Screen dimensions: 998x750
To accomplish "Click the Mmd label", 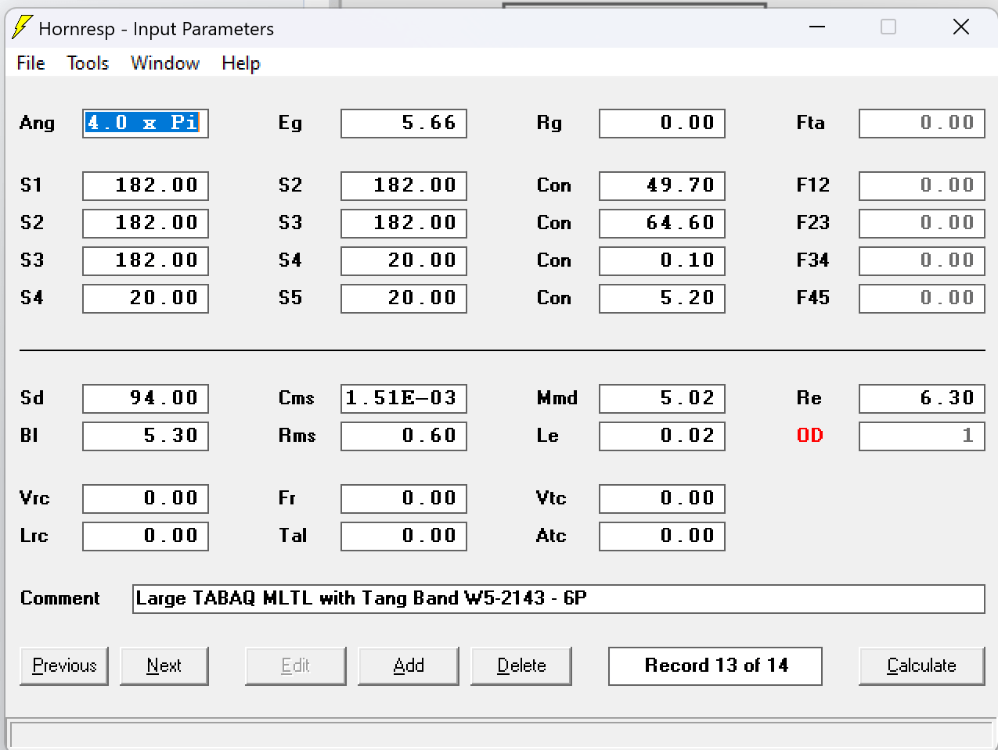I will click(557, 398).
